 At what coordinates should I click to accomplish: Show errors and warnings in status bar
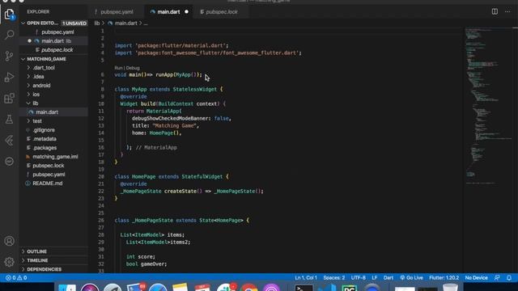click(16, 278)
